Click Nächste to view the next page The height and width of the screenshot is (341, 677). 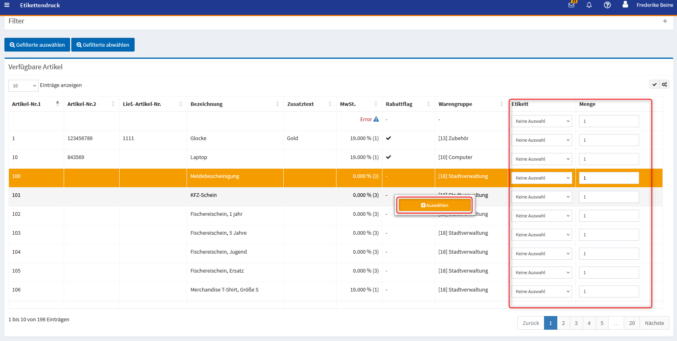654,323
